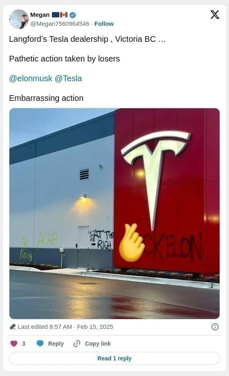The image size is (229, 376).
Task: Click the Reply text label
Action: 56,344
